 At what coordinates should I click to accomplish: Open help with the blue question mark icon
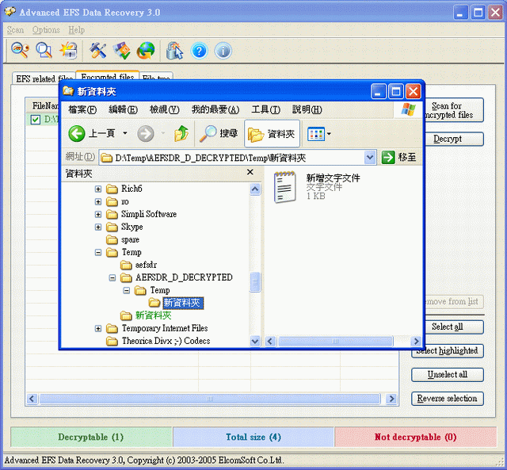click(x=199, y=51)
